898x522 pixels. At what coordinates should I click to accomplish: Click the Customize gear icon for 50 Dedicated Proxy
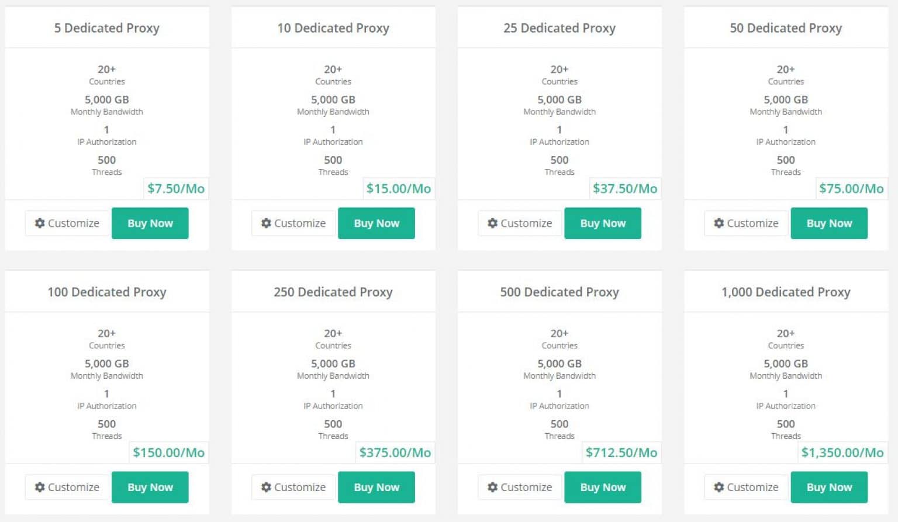click(719, 223)
